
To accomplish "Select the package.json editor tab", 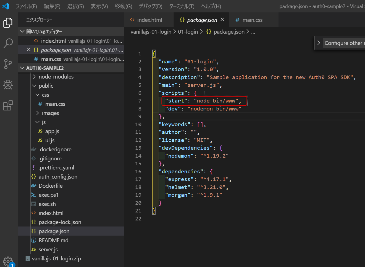I will click(202, 20).
